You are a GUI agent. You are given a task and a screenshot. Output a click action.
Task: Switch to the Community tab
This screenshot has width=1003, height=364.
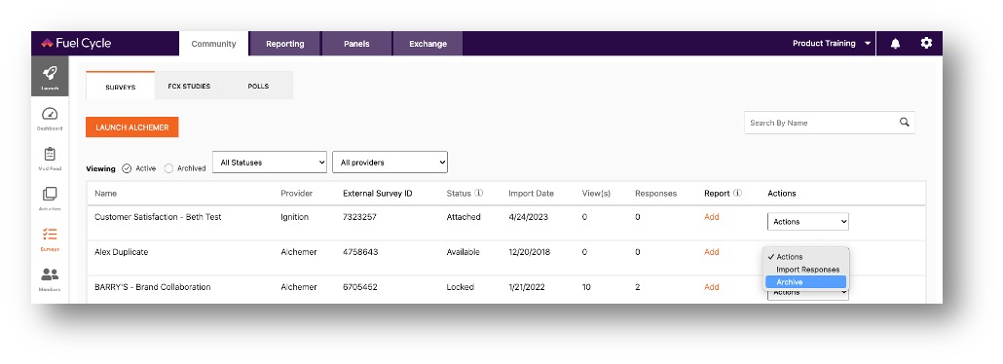[x=213, y=44]
